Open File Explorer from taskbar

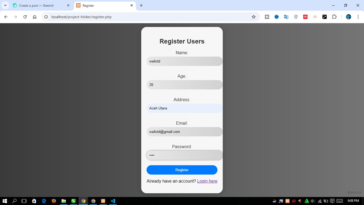pyautogui.click(x=64, y=201)
